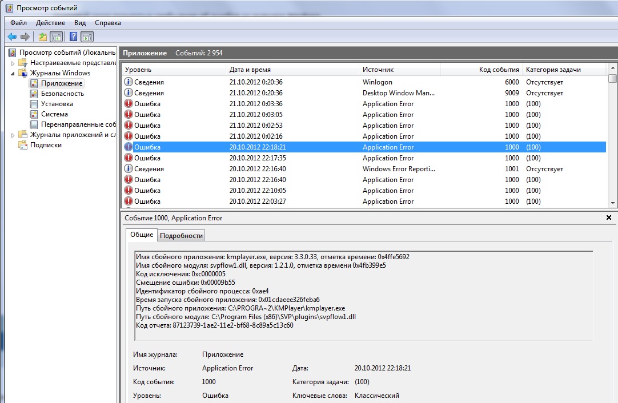Viewport: 618px width, 403px height.
Task: Click Настраиваемые представления folder icon
Action: (x=23, y=63)
